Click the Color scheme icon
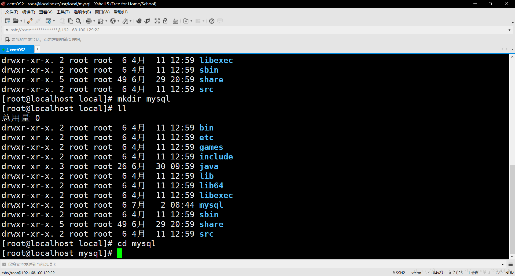 click(101, 21)
